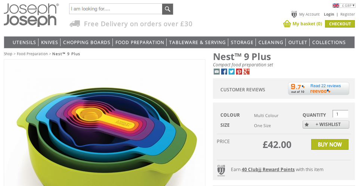Share the product on Twitter

point(232,72)
